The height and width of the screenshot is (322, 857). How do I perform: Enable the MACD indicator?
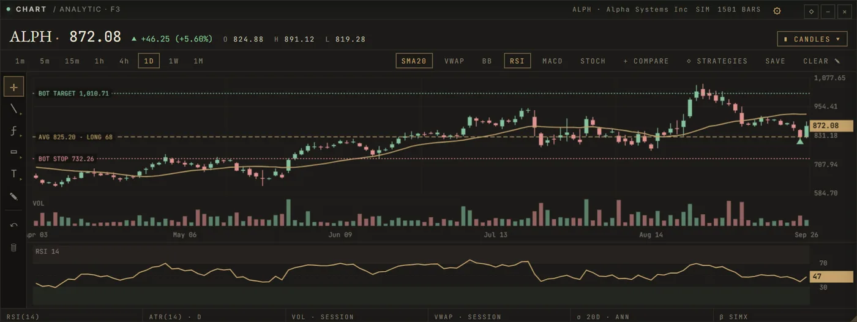pyautogui.click(x=552, y=61)
